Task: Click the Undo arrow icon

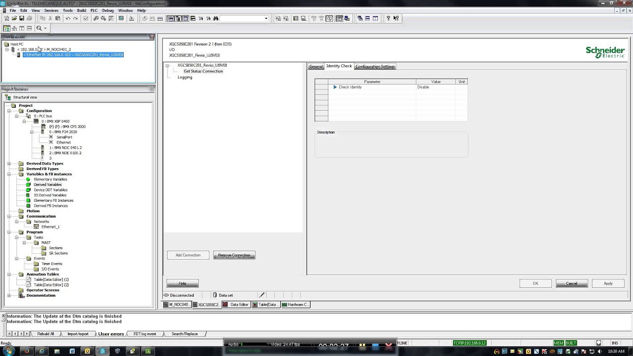Action: pos(68,18)
